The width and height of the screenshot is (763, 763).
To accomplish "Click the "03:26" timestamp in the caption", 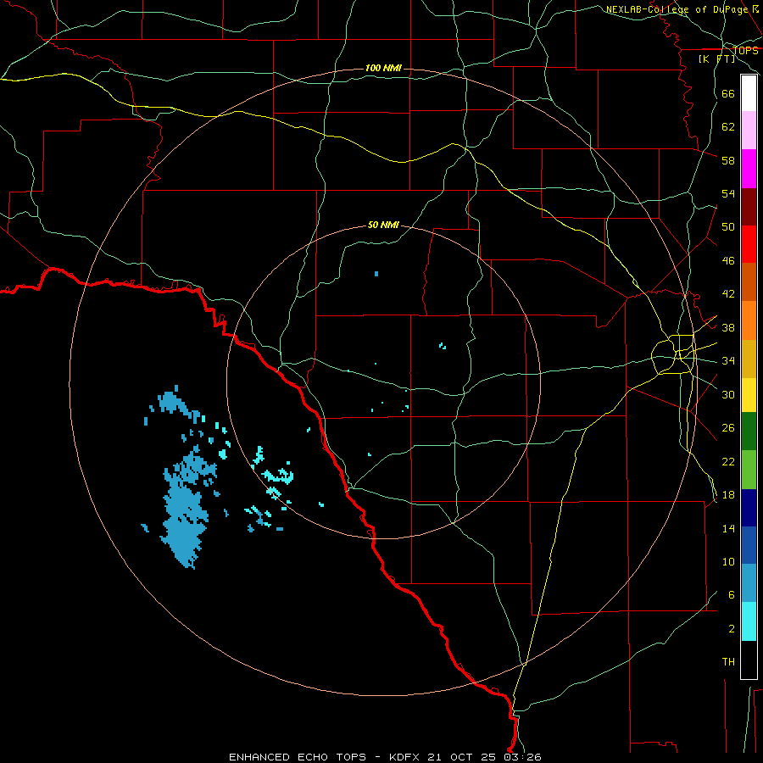I will point(522,757).
